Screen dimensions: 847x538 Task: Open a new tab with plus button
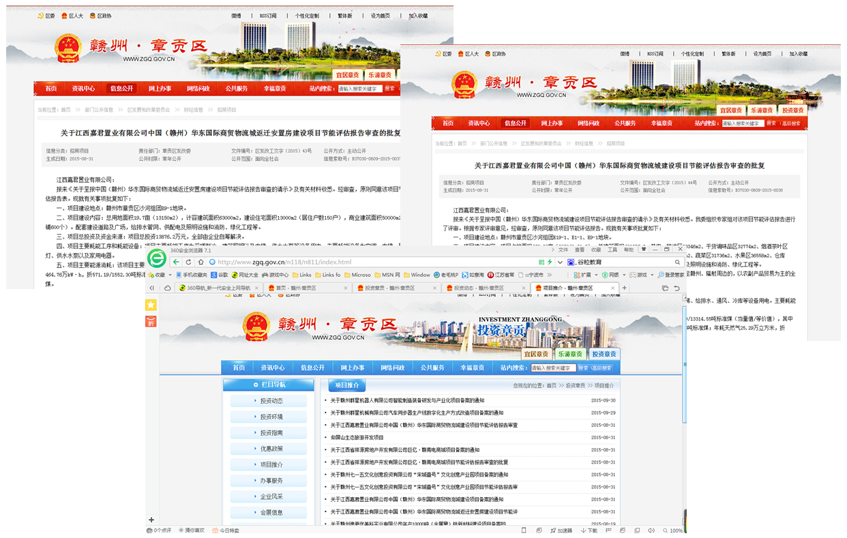coord(624,288)
